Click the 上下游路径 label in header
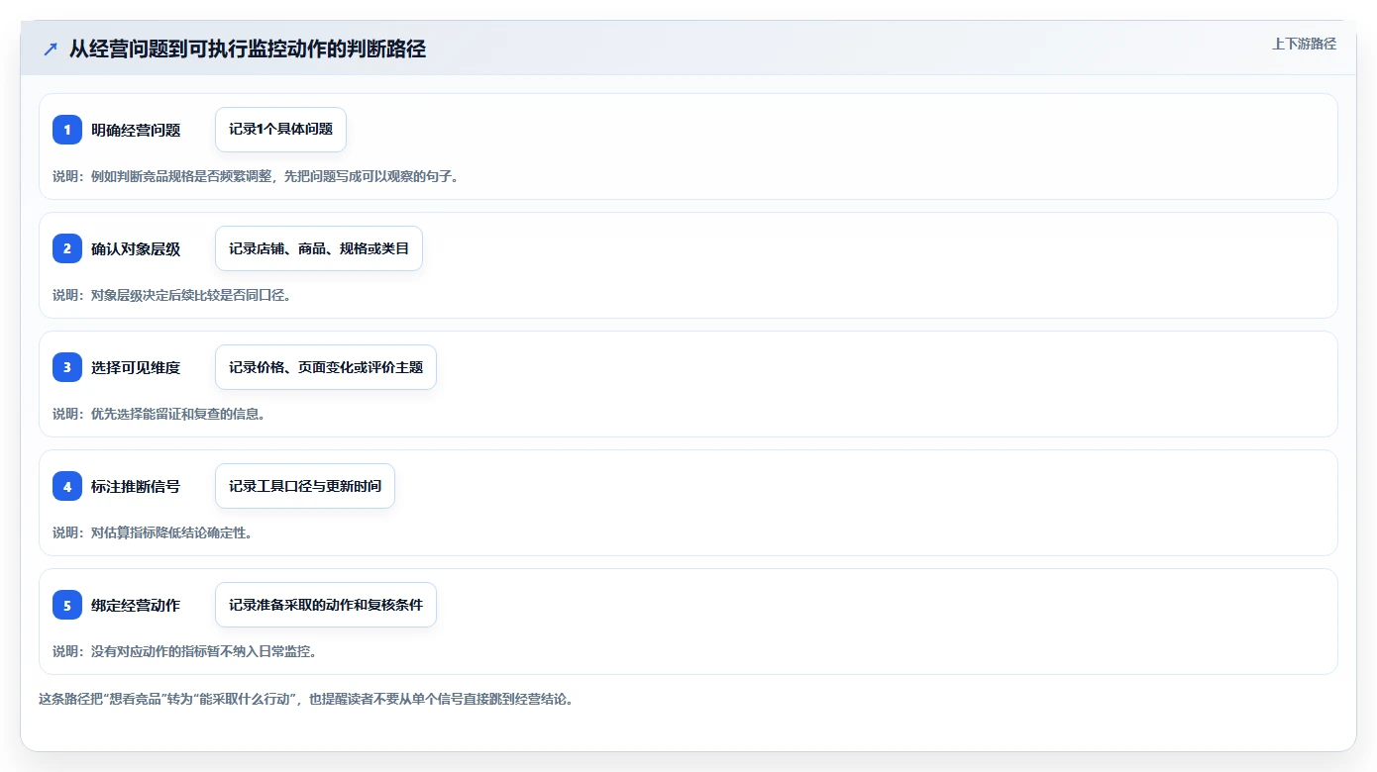This screenshot has width=1377, height=772. click(x=1304, y=44)
